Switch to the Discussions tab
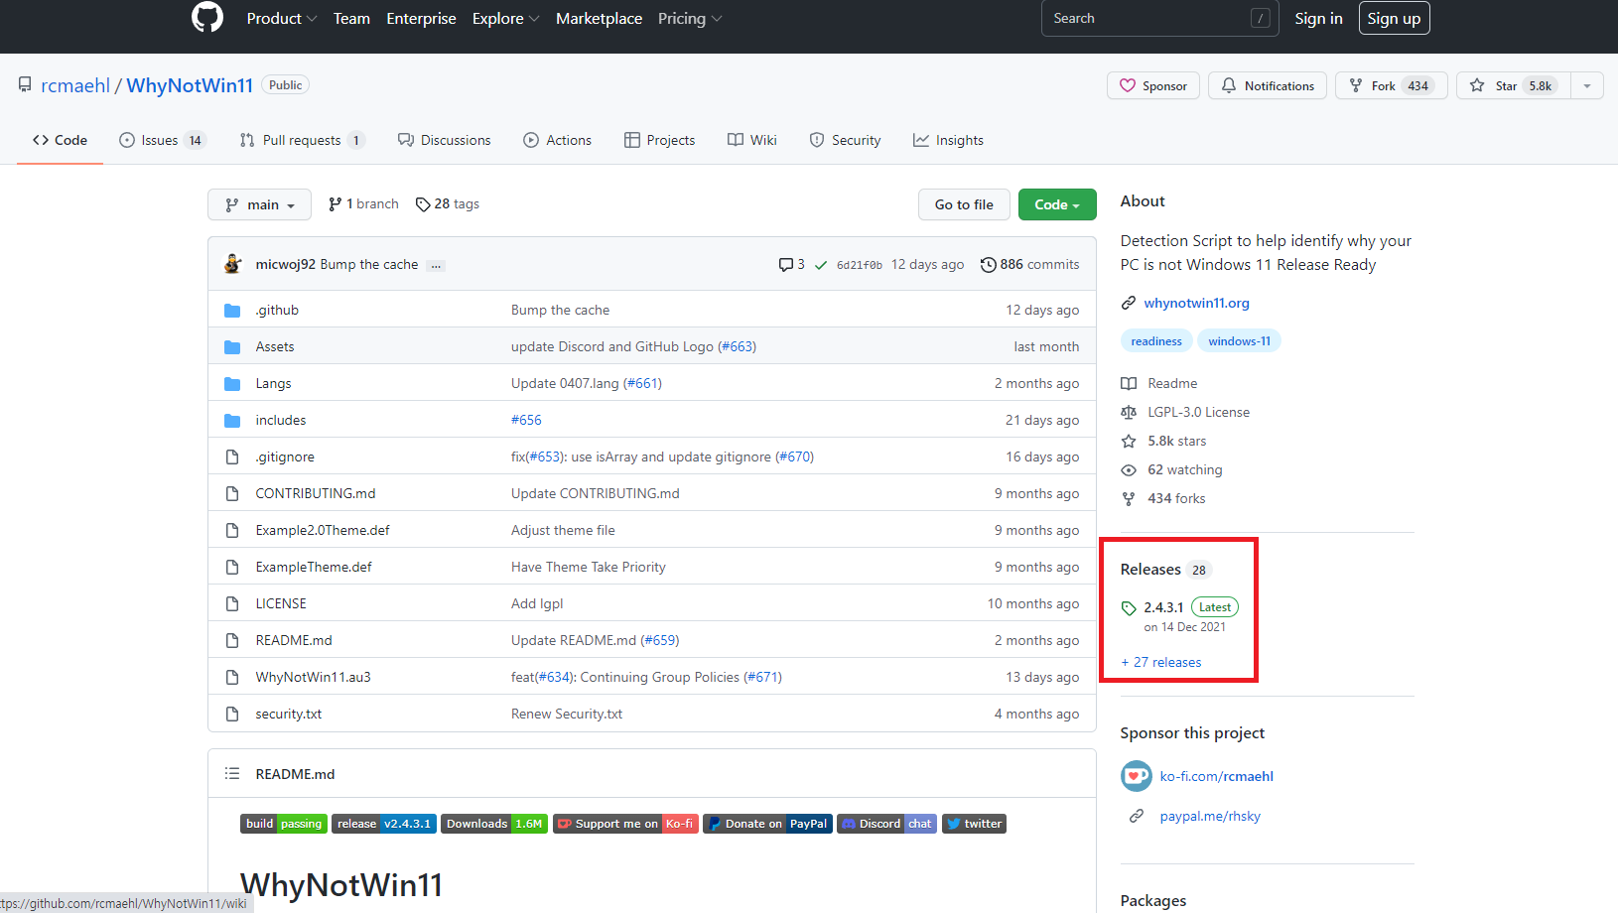Screen dimensions: 1618x913 point(444,140)
